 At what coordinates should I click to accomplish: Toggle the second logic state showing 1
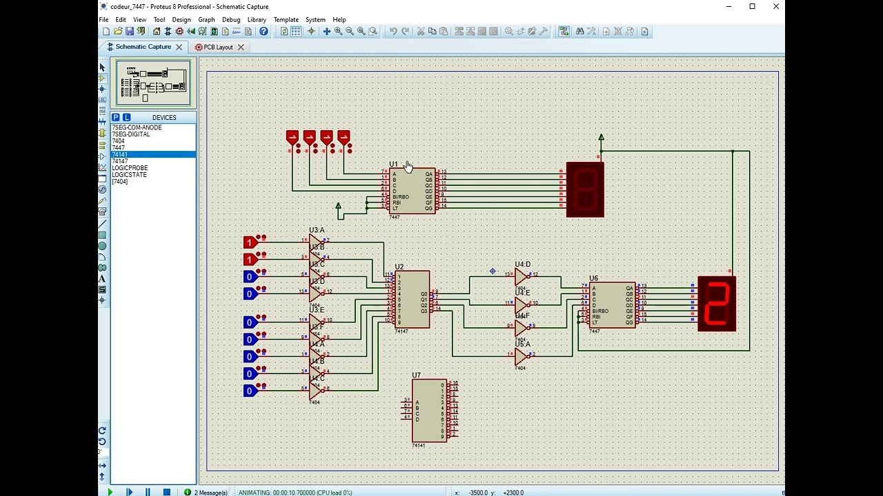point(250,259)
